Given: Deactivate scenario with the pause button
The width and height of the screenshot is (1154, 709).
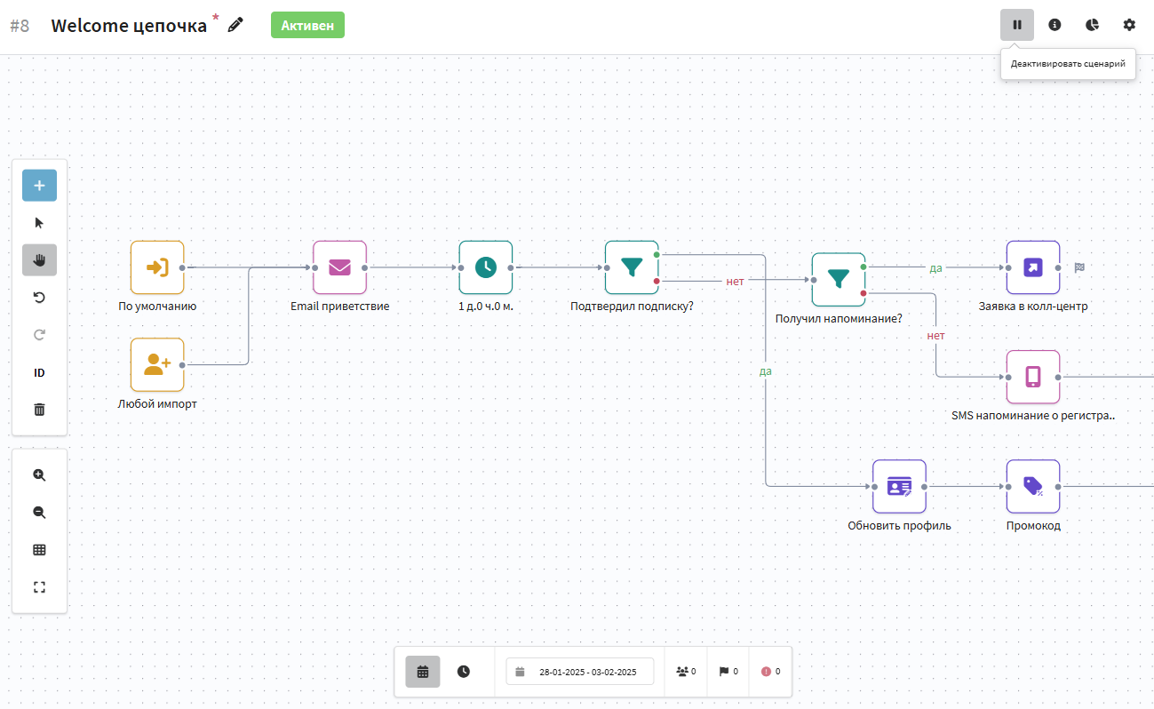Looking at the screenshot, I should (x=1017, y=25).
